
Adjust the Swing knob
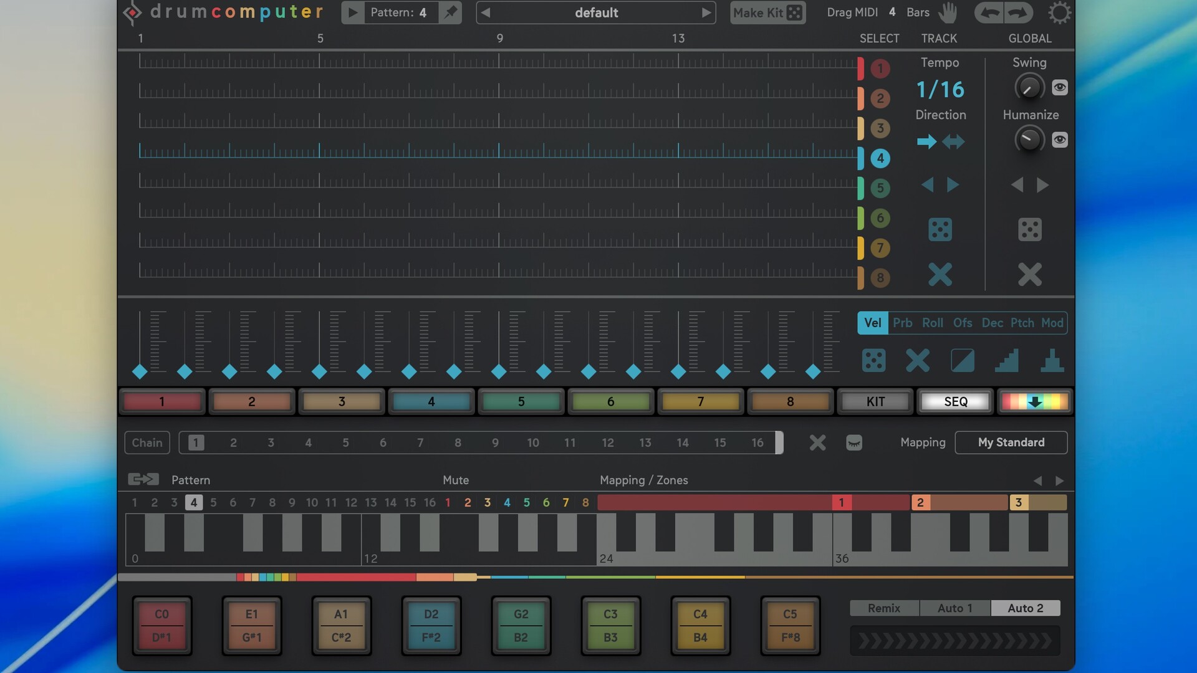point(1029,88)
